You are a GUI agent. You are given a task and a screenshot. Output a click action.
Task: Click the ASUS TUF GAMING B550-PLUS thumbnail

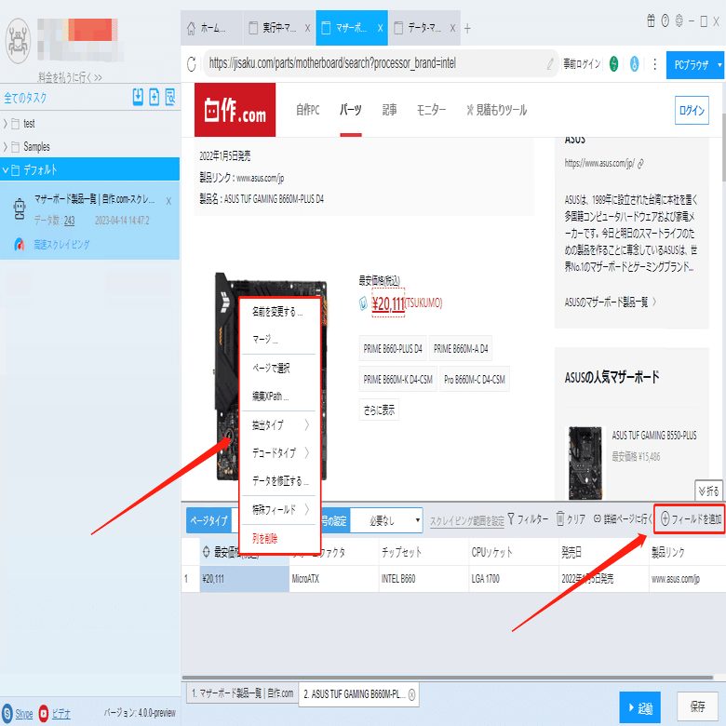pos(585,463)
